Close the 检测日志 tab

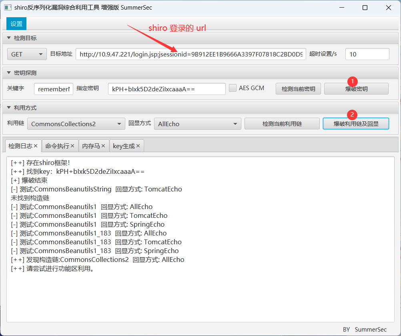tap(36, 146)
